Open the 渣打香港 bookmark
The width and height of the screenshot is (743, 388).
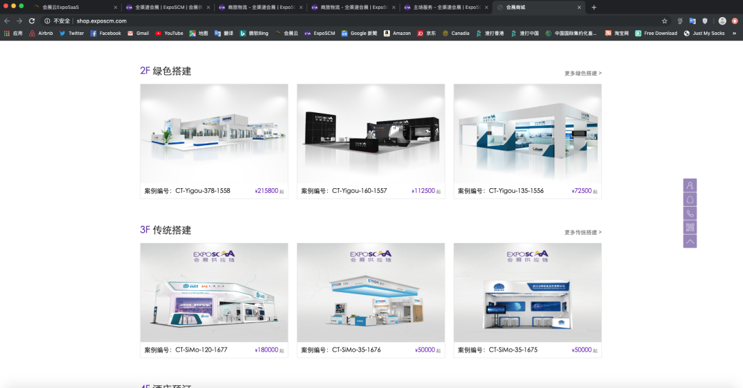490,33
